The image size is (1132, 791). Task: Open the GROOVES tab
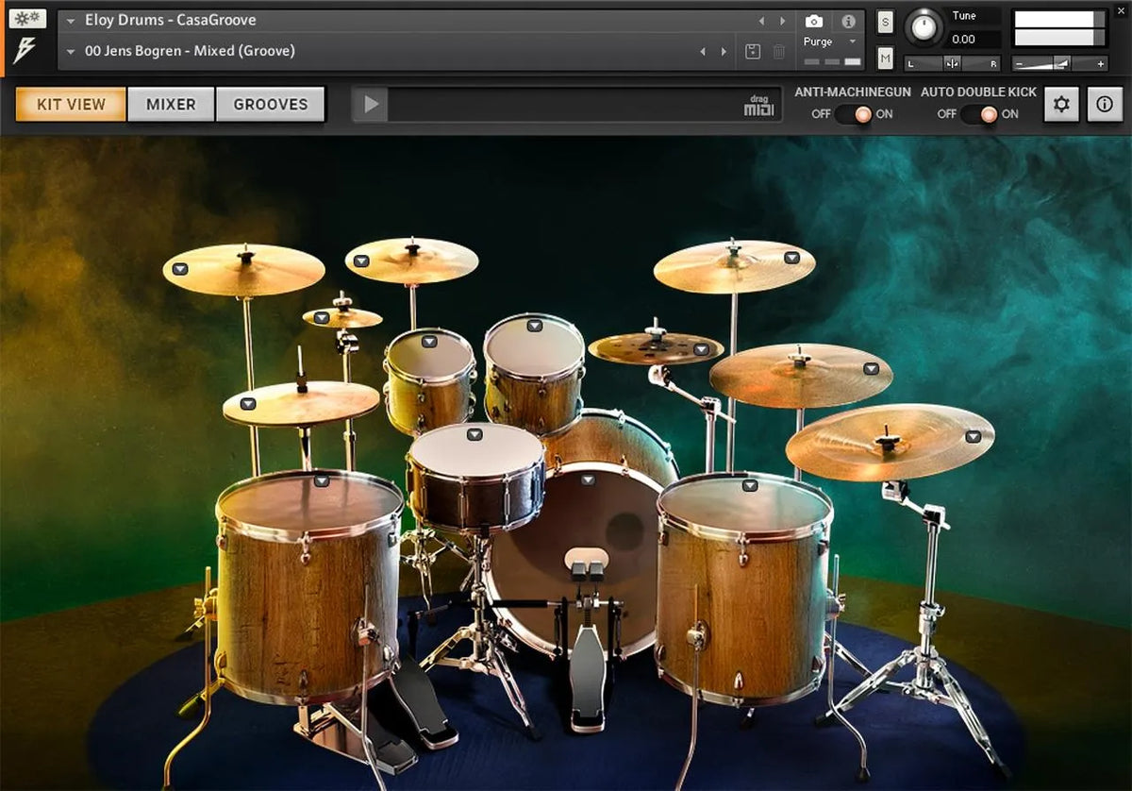[271, 104]
